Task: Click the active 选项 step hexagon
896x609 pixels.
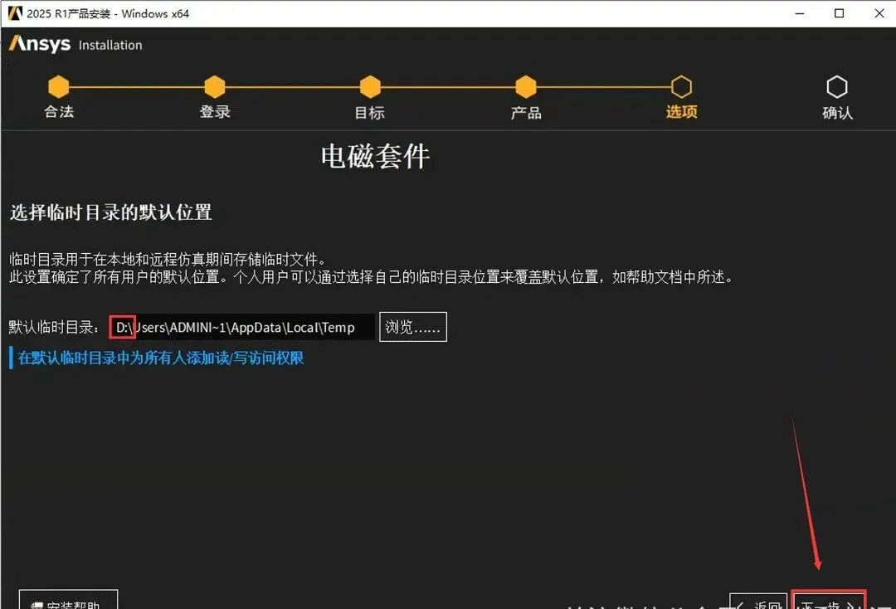Action: [681, 87]
